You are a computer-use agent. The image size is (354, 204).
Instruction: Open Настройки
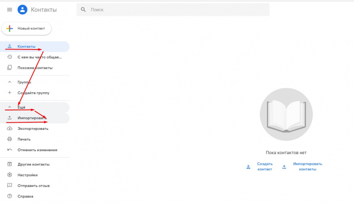tap(35, 175)
